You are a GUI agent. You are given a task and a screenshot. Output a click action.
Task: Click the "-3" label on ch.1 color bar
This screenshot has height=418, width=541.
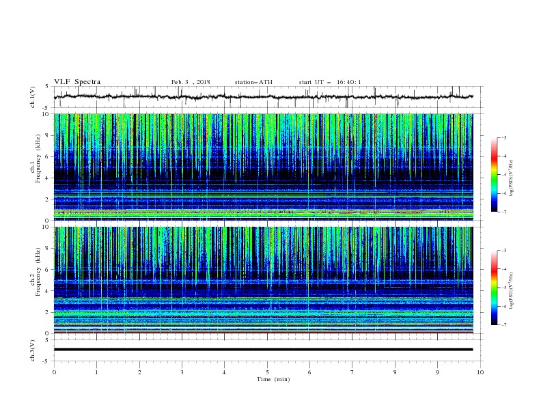click(504, 137)
